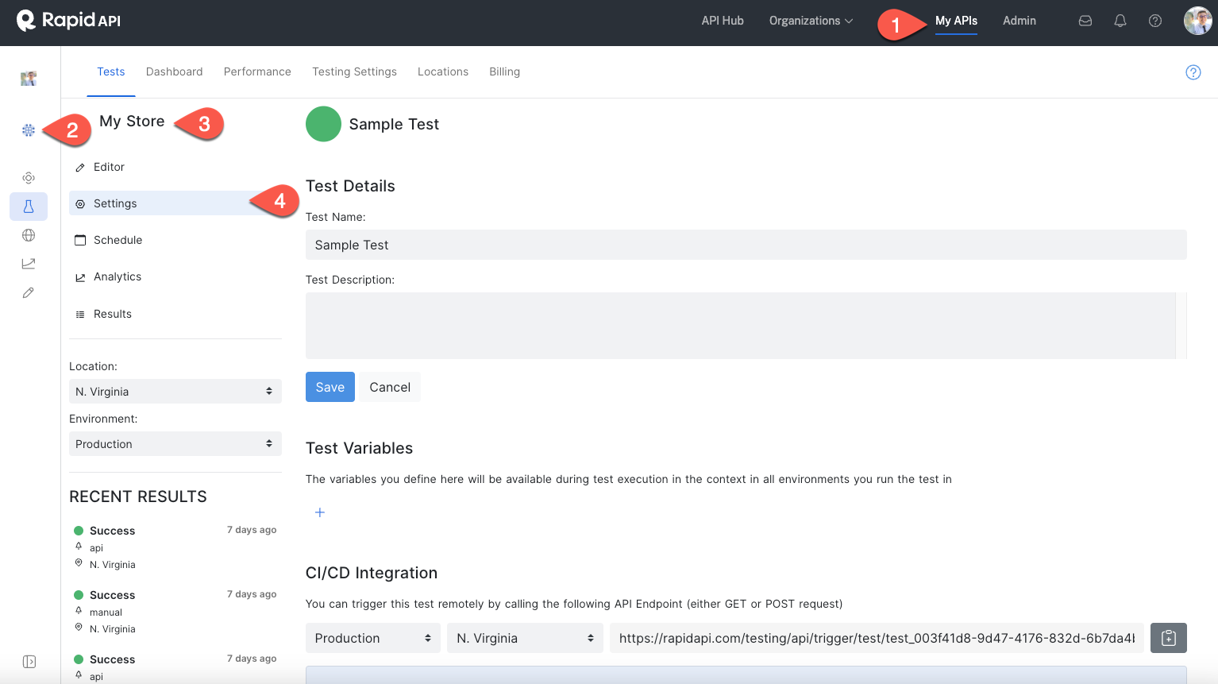This screenshot has width=1218, height=684.
Task: Open the Billing tab
Action: pyautogui.click(x=505, y=71)
